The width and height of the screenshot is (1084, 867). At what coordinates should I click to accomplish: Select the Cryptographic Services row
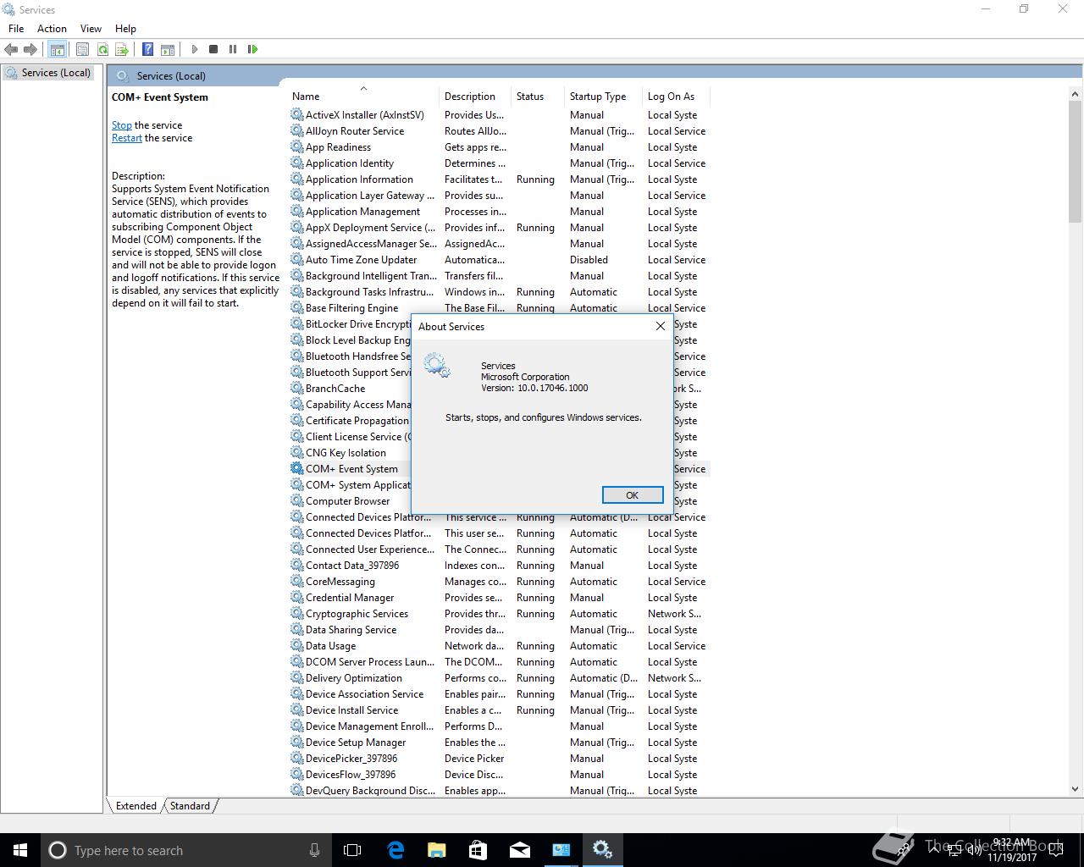pos(500,613)
